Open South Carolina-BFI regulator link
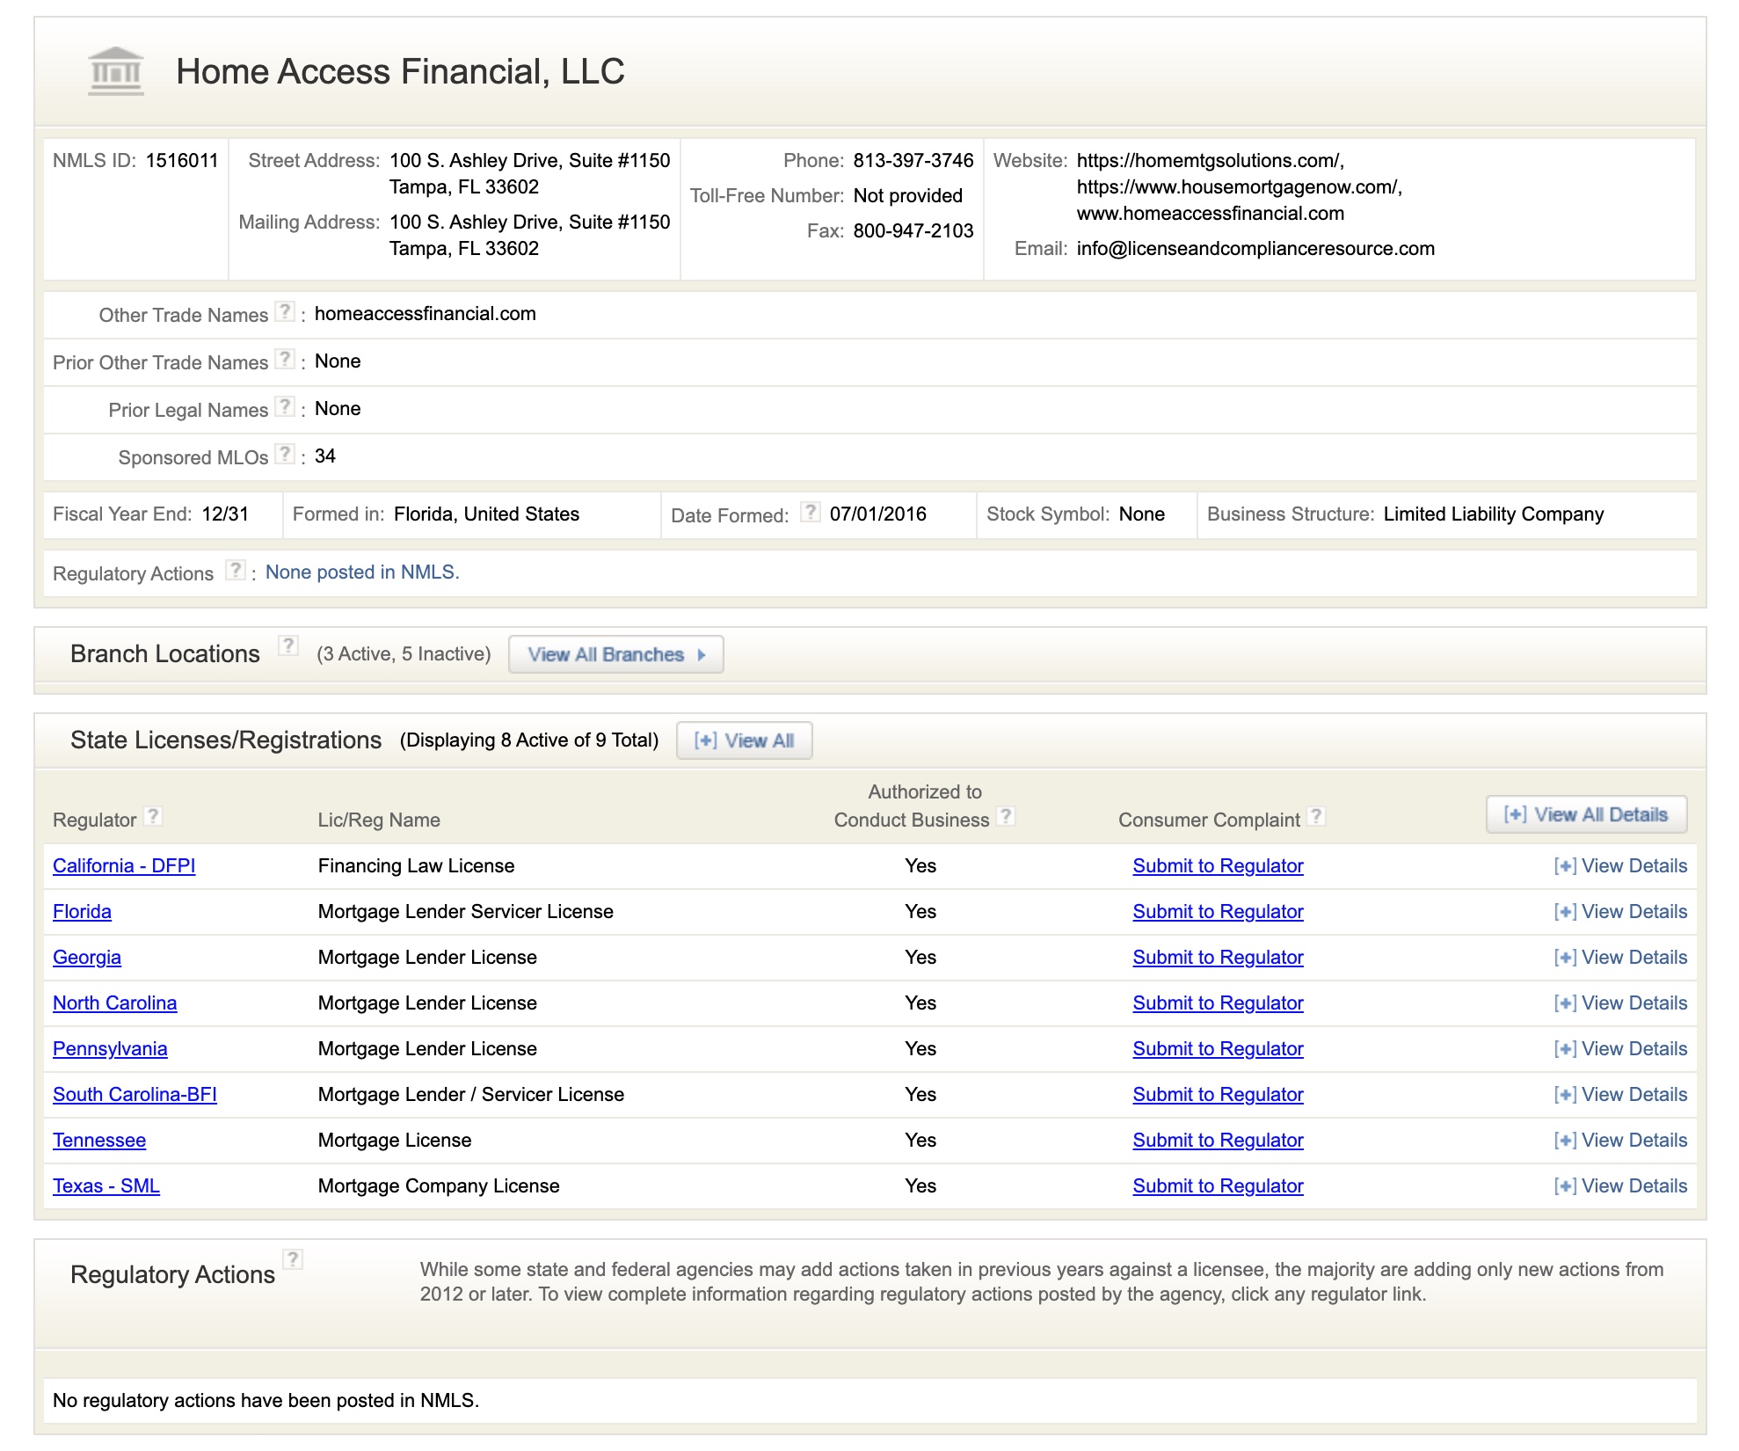 (x=135, y=1095)
